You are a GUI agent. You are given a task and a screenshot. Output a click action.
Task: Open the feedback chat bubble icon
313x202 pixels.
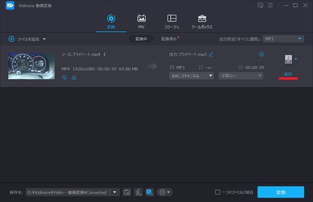pyautogui.click(x=260, y=5)
